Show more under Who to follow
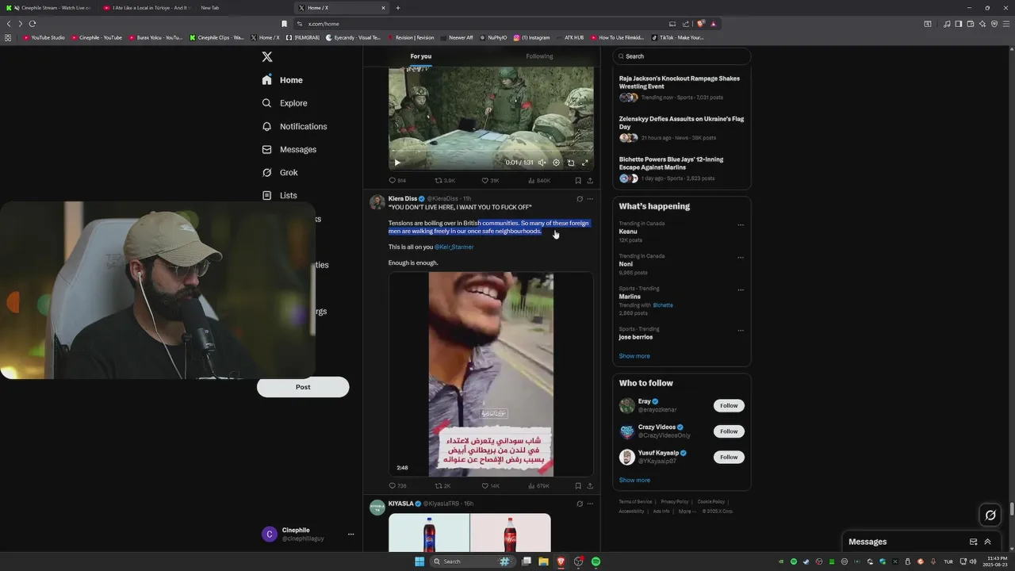The width and height of the screenshot is (1015, 571). coord(634,480)
